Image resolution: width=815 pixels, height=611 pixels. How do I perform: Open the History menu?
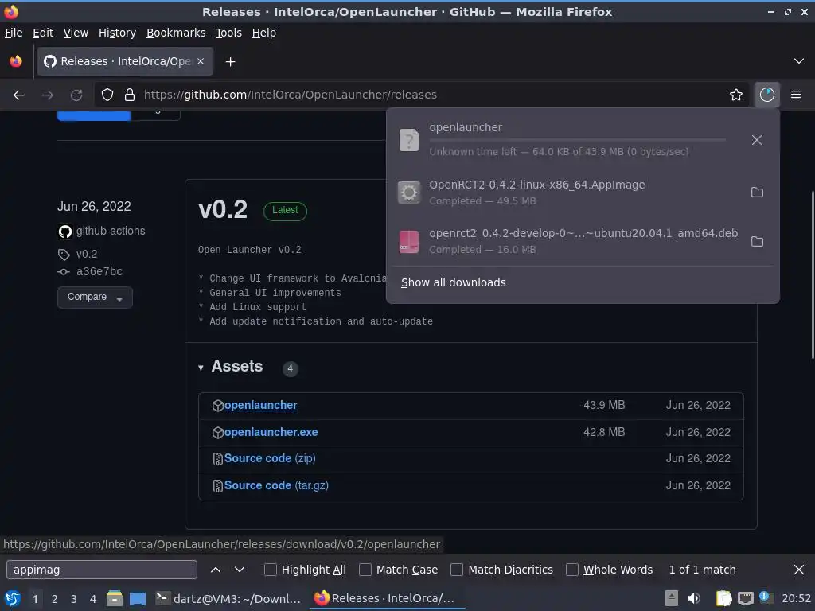118,33
